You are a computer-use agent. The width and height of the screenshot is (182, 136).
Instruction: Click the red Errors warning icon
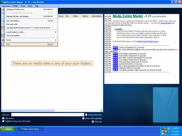click(3, 40)
